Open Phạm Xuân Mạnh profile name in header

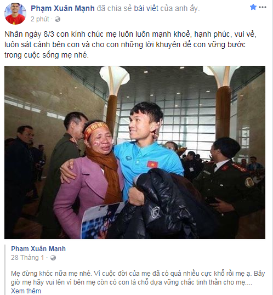point(62,8)
